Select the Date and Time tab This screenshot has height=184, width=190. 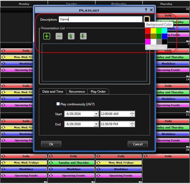[53, 92]
